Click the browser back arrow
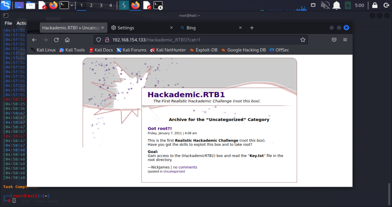This screenshot has width=392, height=207. pos(34,40)
